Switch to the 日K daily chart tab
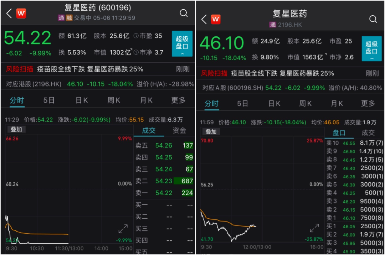 [x=81, y=100]
